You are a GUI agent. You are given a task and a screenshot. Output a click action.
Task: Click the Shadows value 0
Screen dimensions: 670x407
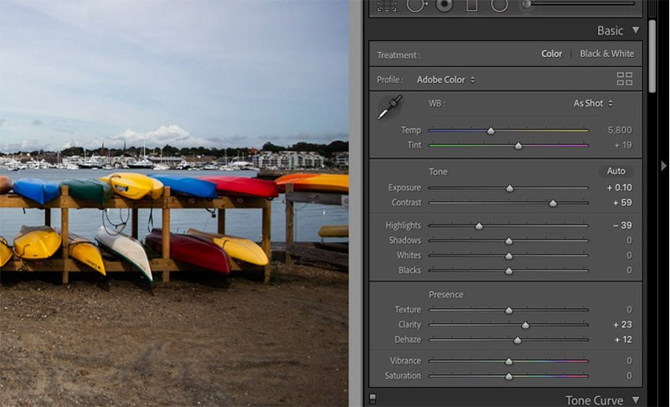pos(630,240)
